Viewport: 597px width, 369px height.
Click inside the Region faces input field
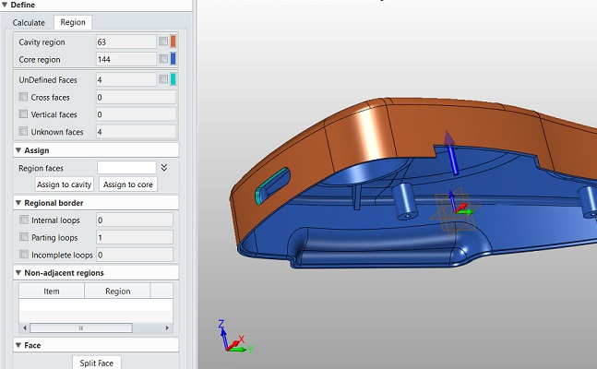[126, 168]
